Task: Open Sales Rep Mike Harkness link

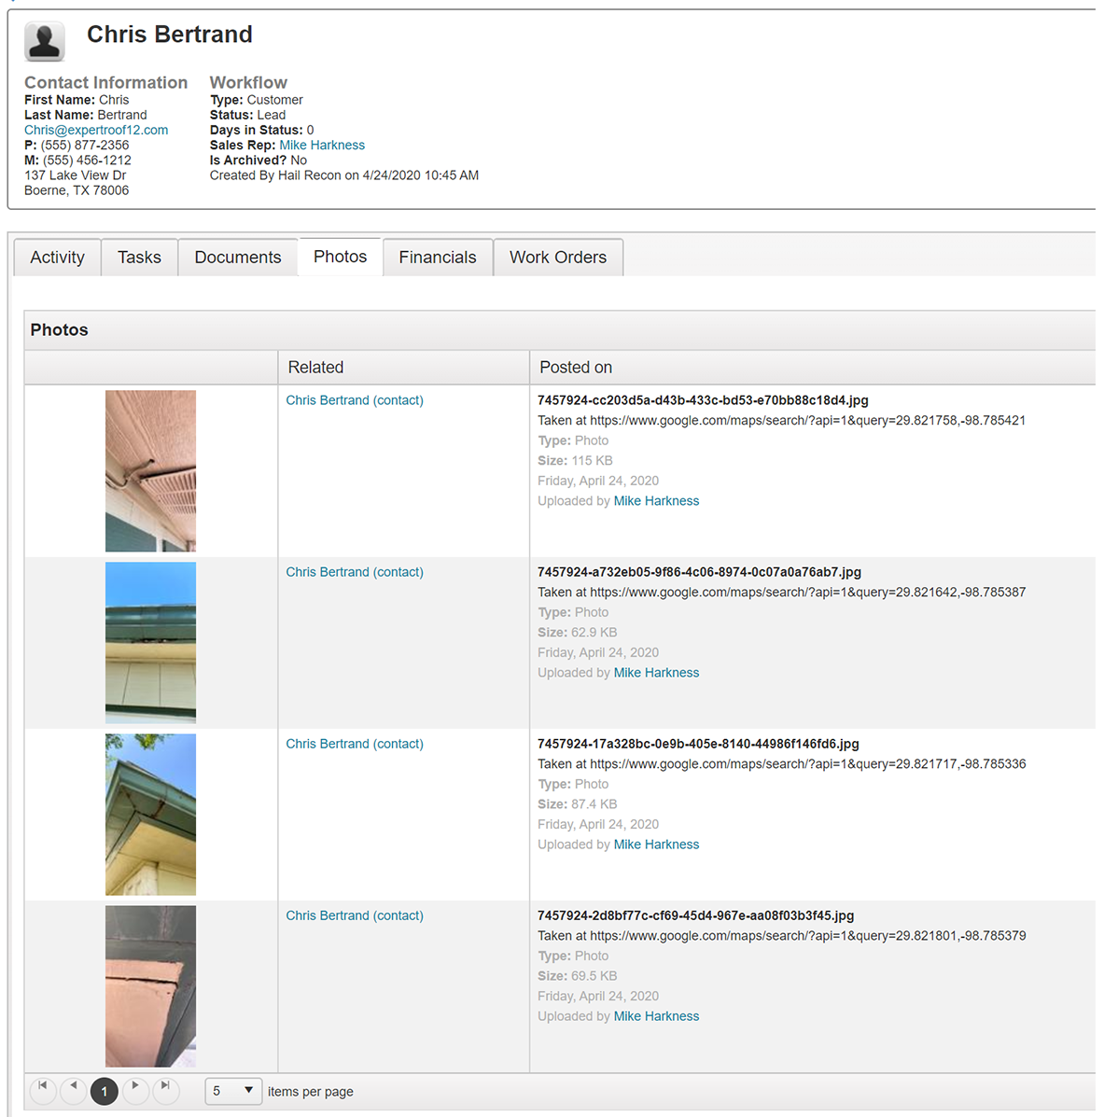Action: pyautogui.click(x=322, y=145)
